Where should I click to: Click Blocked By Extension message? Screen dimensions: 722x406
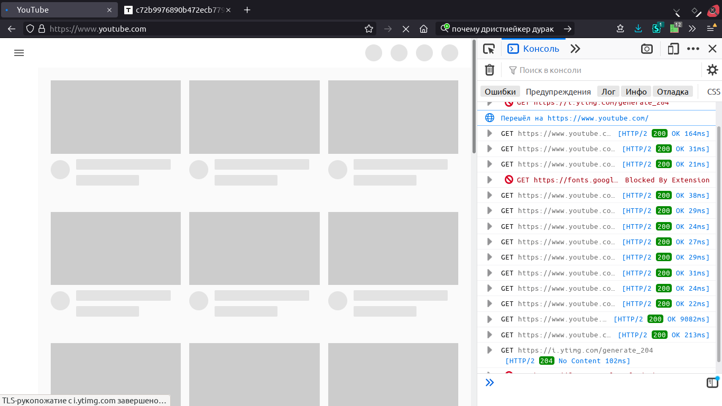point(667,180)
